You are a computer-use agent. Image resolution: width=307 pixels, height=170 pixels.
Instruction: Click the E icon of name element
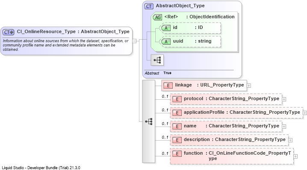[x=177, y=127]
